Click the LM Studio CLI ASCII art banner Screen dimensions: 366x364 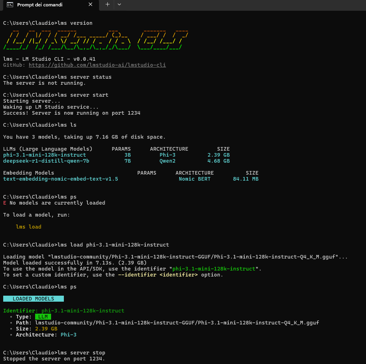point(96,40)
